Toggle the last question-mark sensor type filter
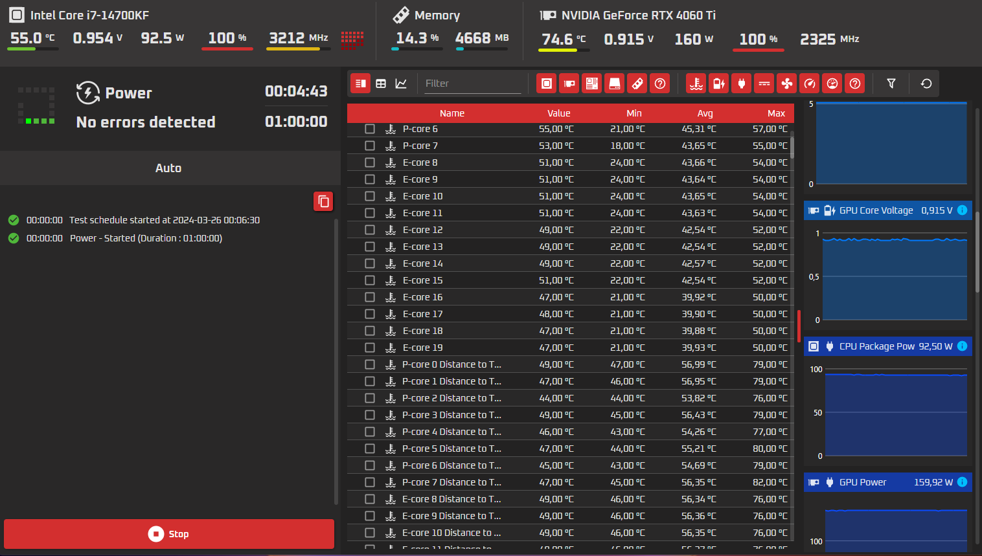This screenshot has width=982, height=556. [x=855, y=83]
